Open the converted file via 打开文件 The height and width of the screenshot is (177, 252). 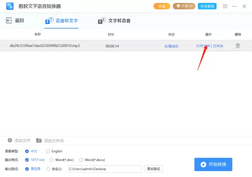click(203, 46)
